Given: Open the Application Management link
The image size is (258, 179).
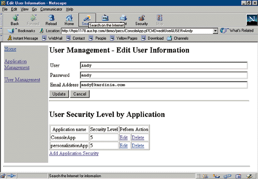Looking at the screenshot, I should [x=17, y=64].
